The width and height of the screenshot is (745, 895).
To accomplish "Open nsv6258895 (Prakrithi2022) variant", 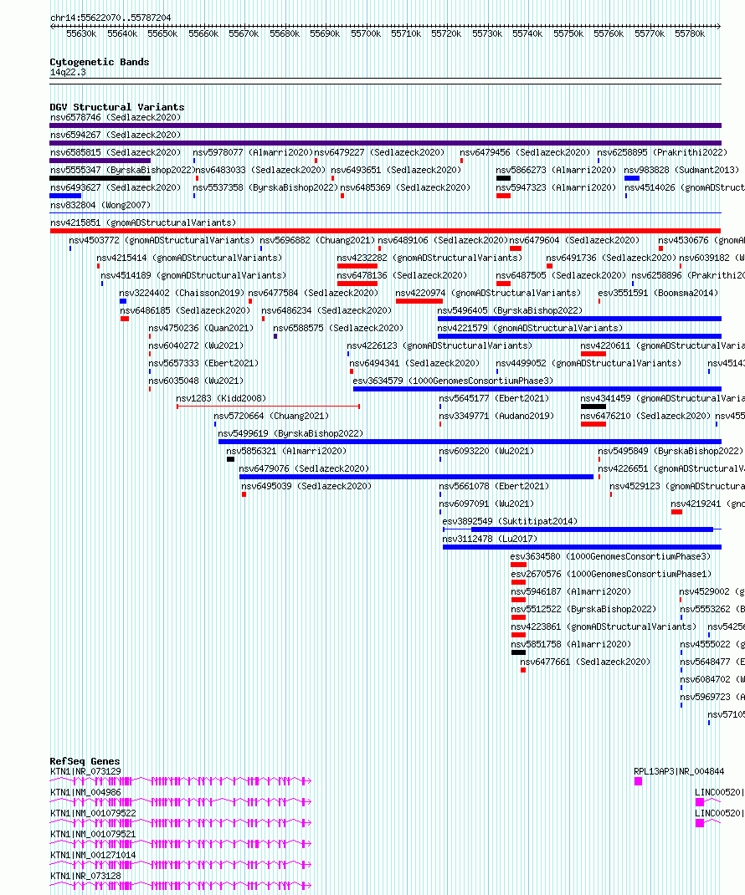I will pos(662,153).
